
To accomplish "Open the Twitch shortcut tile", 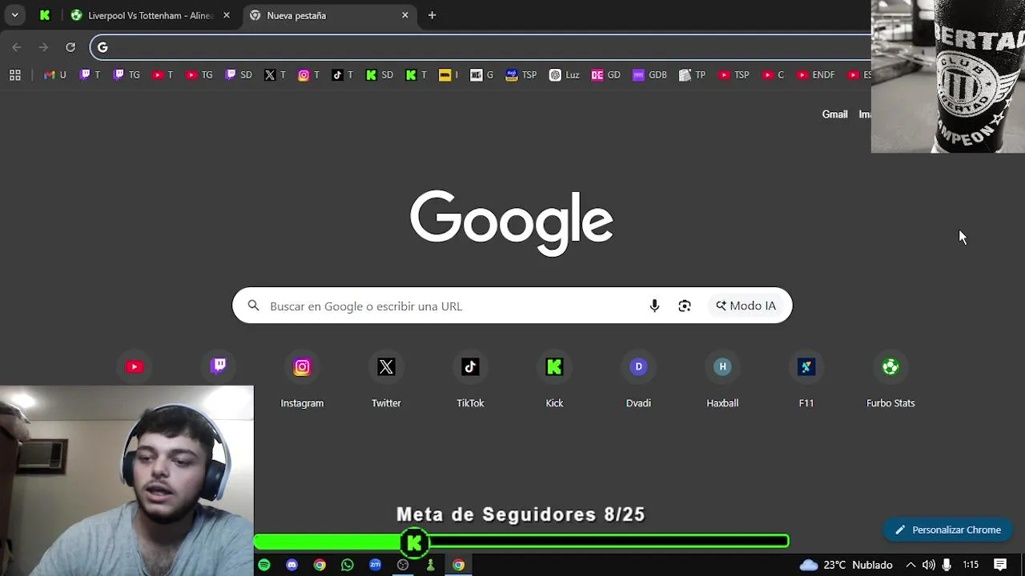I will coord(218,367).
